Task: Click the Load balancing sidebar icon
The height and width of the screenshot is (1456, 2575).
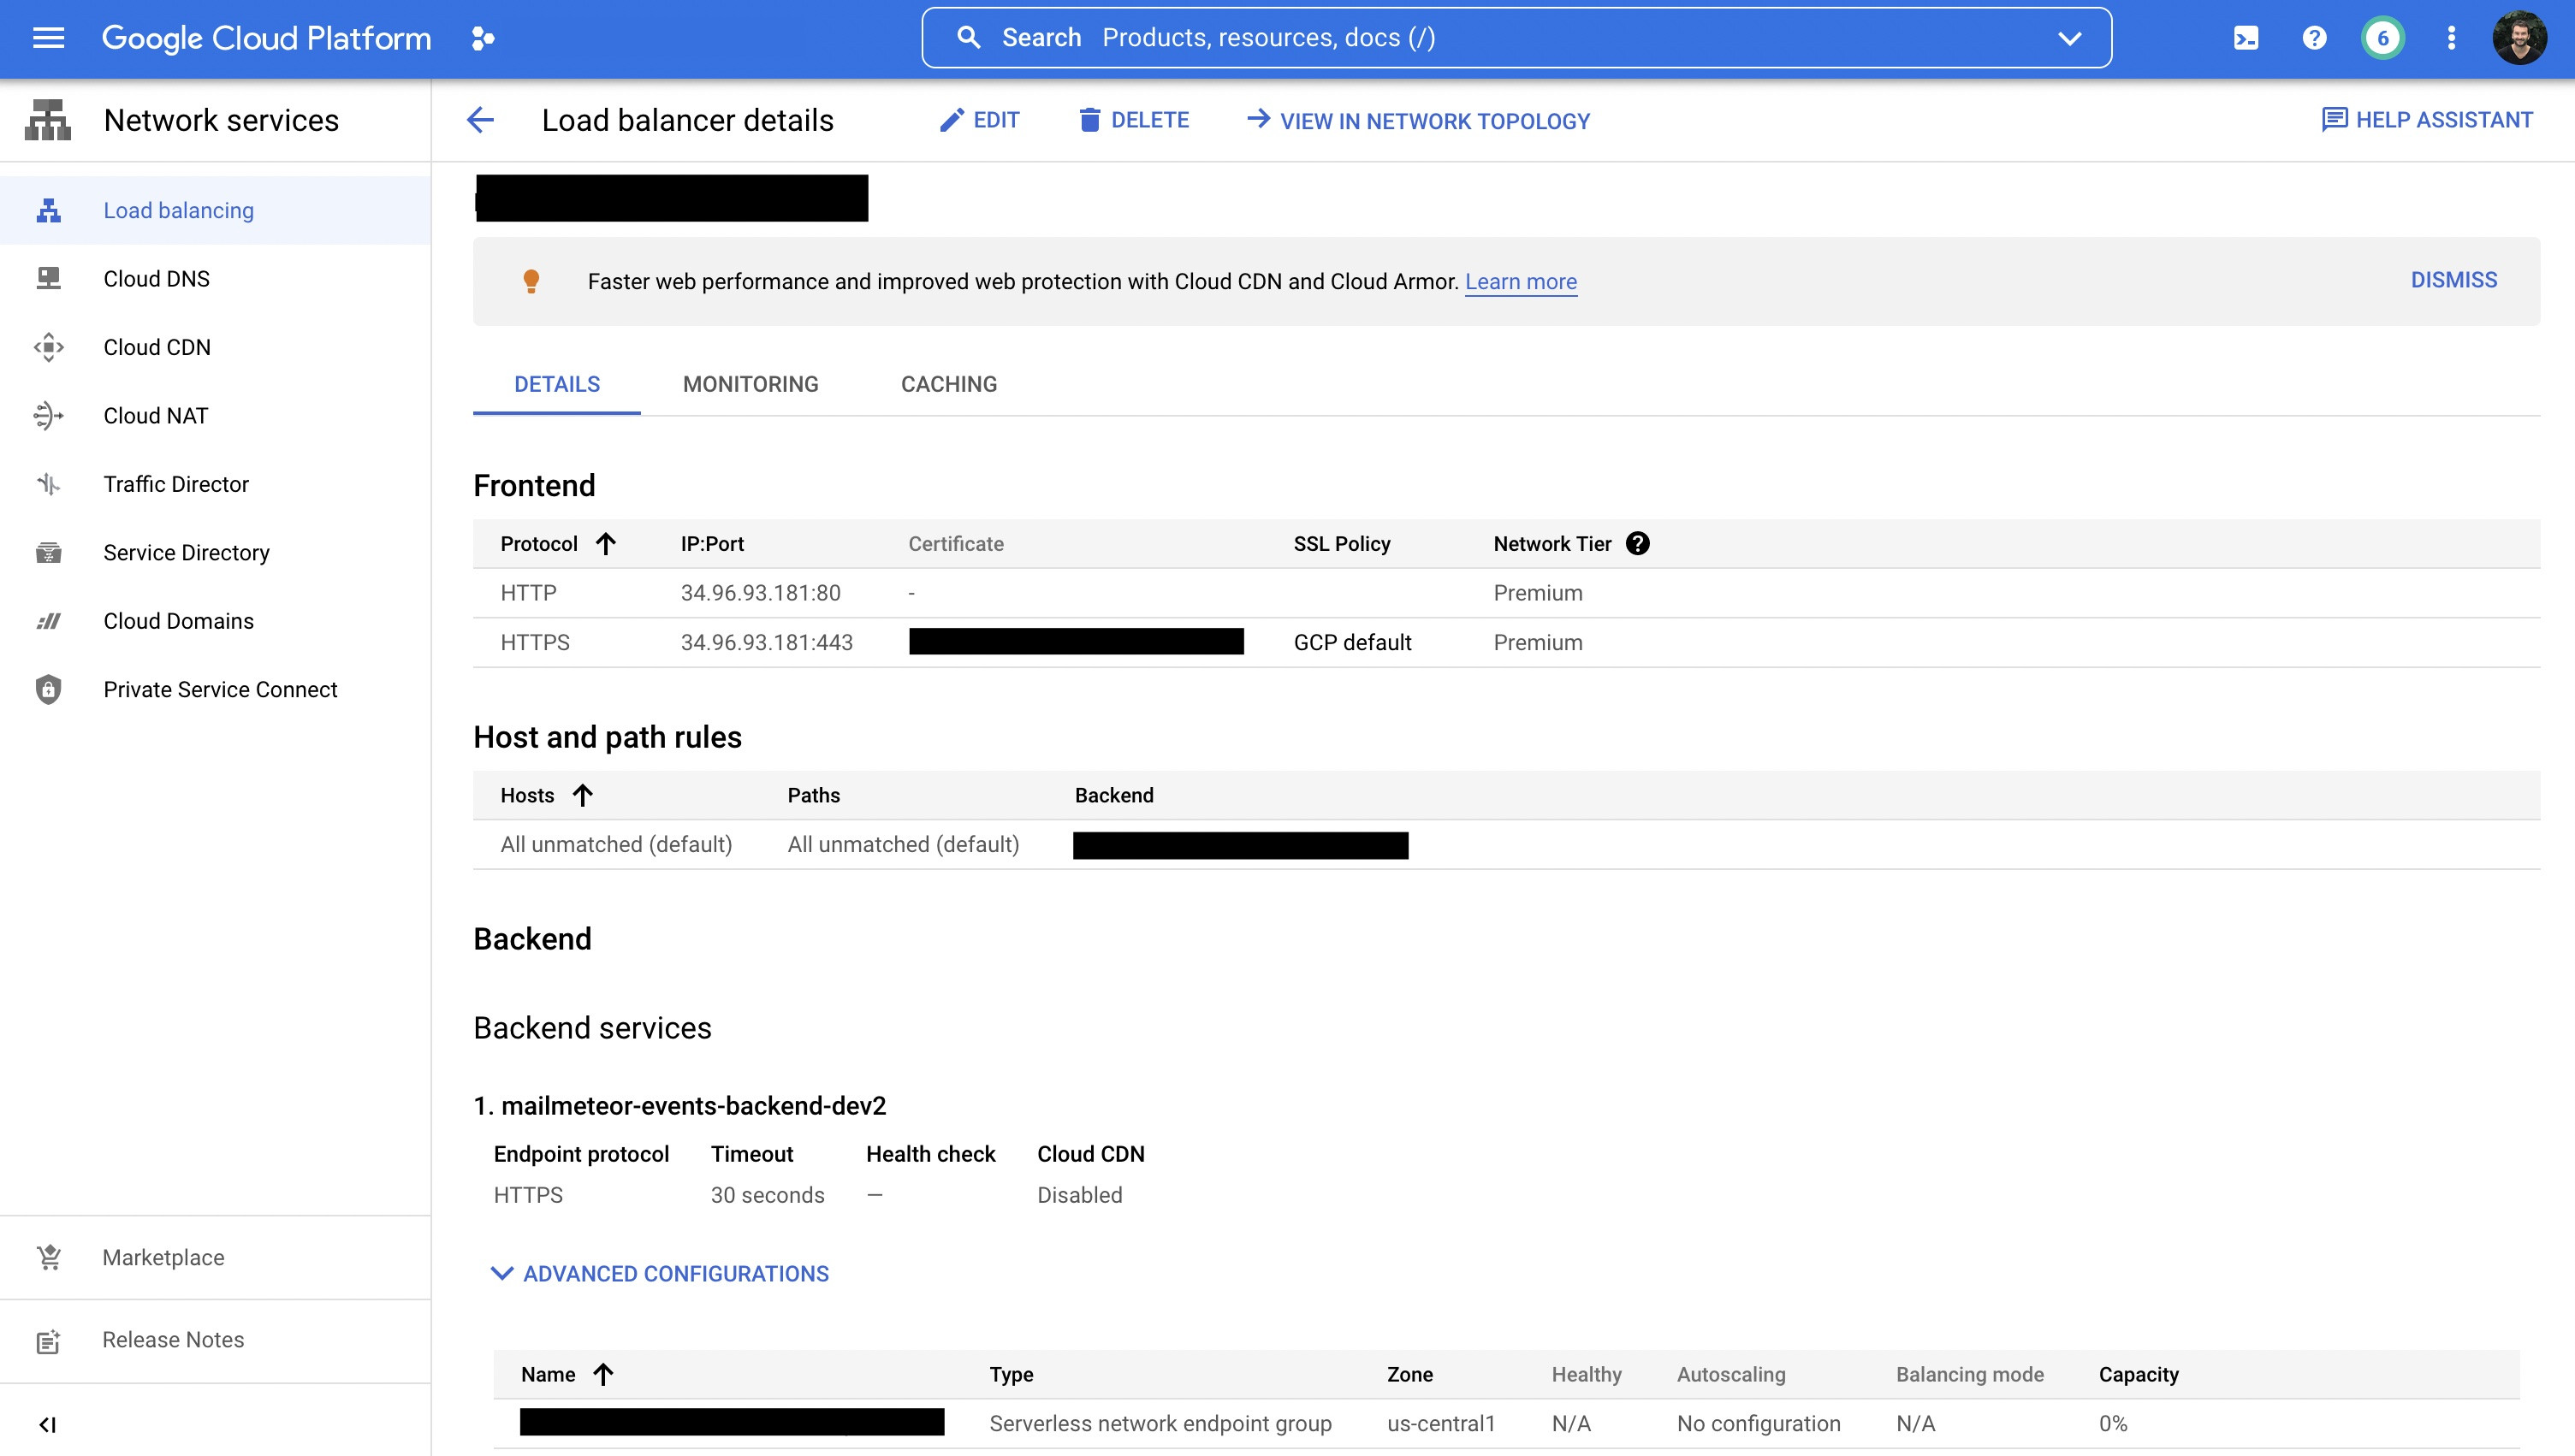Action: pos(48,210)
